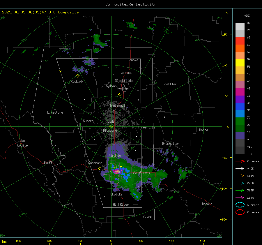Click the Ponoka town label

(x=133, y=60)
